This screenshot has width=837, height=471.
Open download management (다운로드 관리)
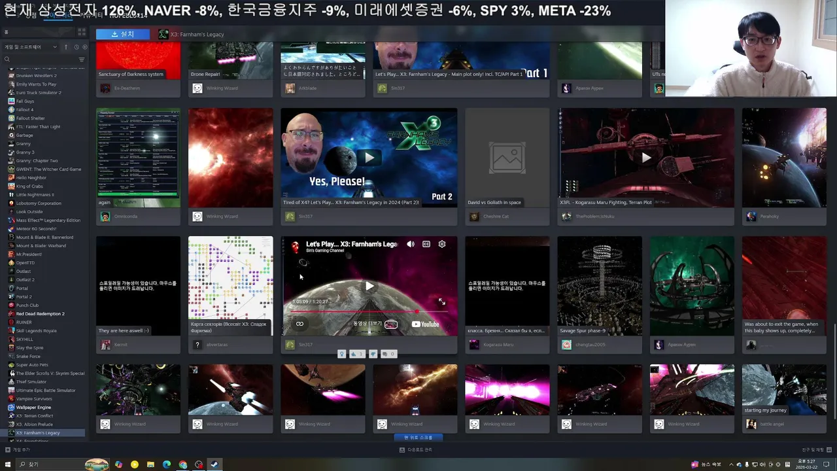tap(416, 450)
